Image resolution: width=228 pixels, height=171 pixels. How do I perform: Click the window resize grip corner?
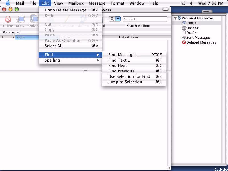pyautogui.click(x=169, y=168)
